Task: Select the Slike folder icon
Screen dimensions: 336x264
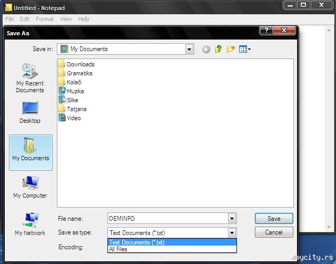Action: [x=62, y=100]
